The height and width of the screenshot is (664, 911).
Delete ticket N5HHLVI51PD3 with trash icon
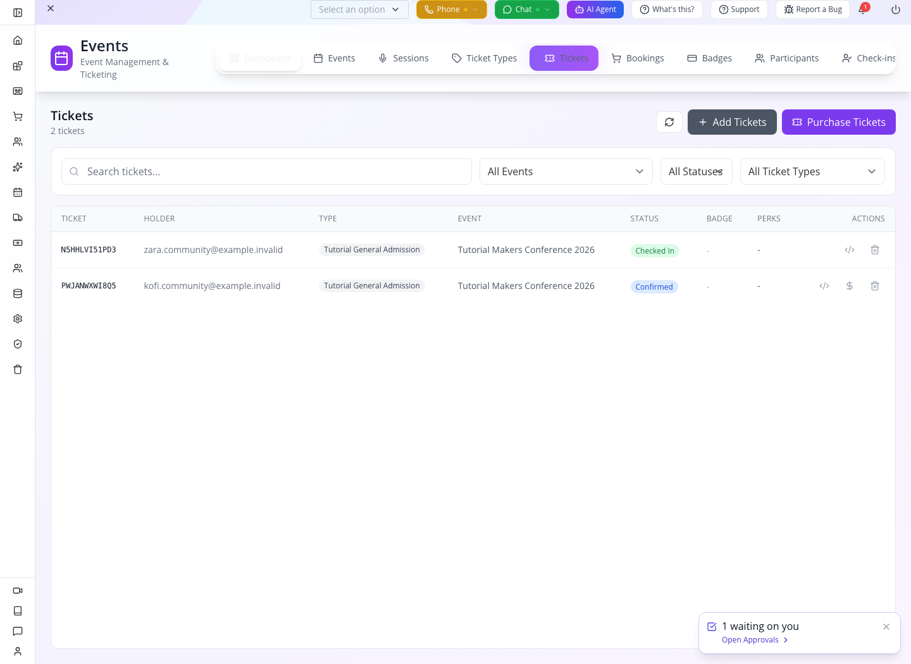[875, 250]
